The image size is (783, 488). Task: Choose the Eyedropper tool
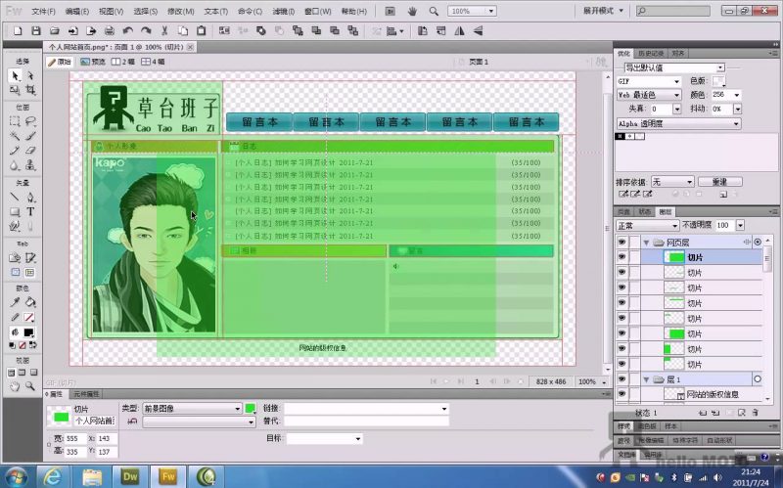click(x=16, y=302)
